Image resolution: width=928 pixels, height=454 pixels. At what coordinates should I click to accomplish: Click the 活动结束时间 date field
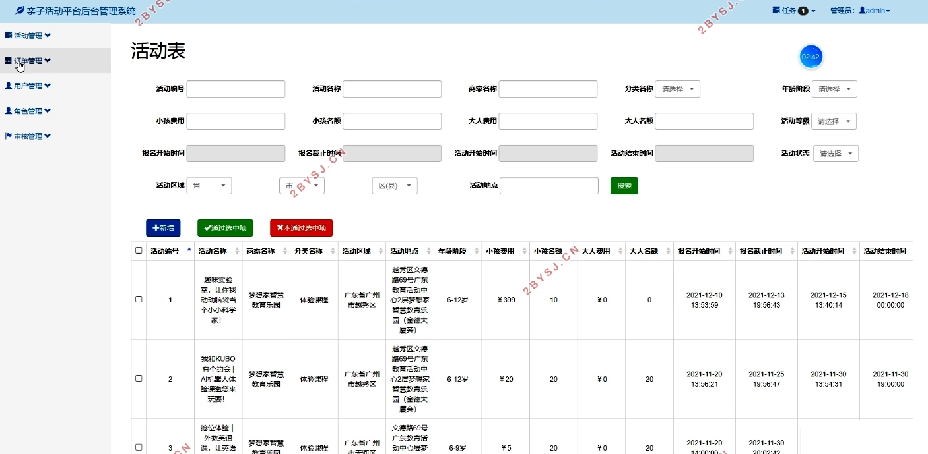(704, 154)
